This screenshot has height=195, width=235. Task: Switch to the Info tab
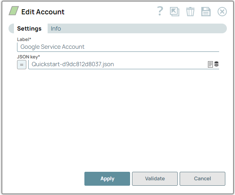(x=56, y=29)
